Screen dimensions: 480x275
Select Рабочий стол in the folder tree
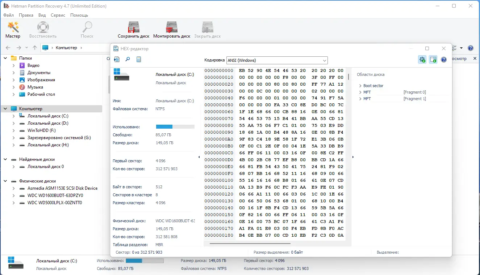click(41, 94)
